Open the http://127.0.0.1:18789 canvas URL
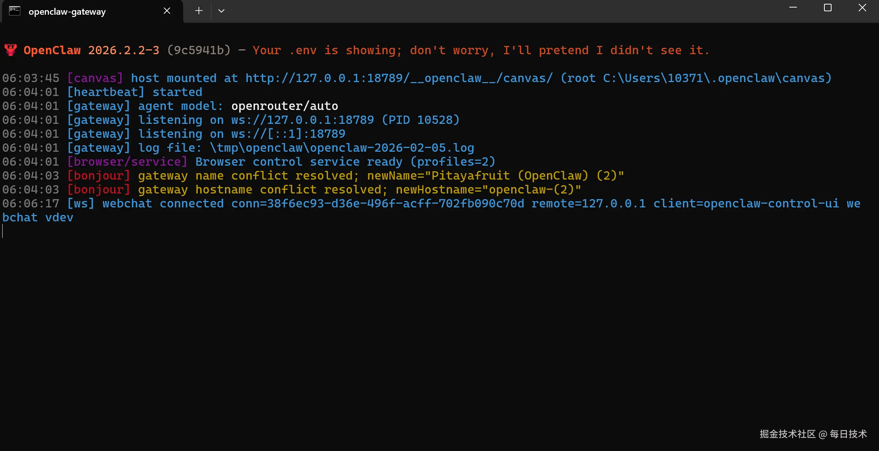 coord(399,78)
